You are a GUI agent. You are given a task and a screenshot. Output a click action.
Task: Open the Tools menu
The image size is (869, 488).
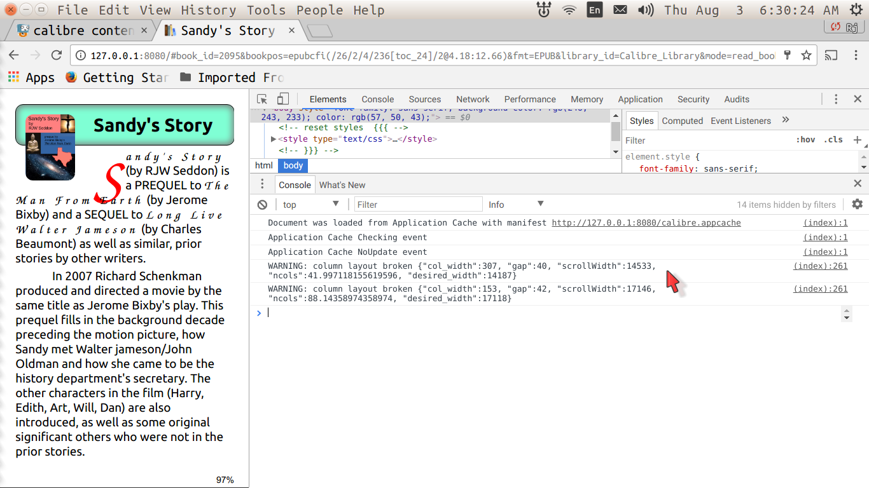tap(266, 10)
